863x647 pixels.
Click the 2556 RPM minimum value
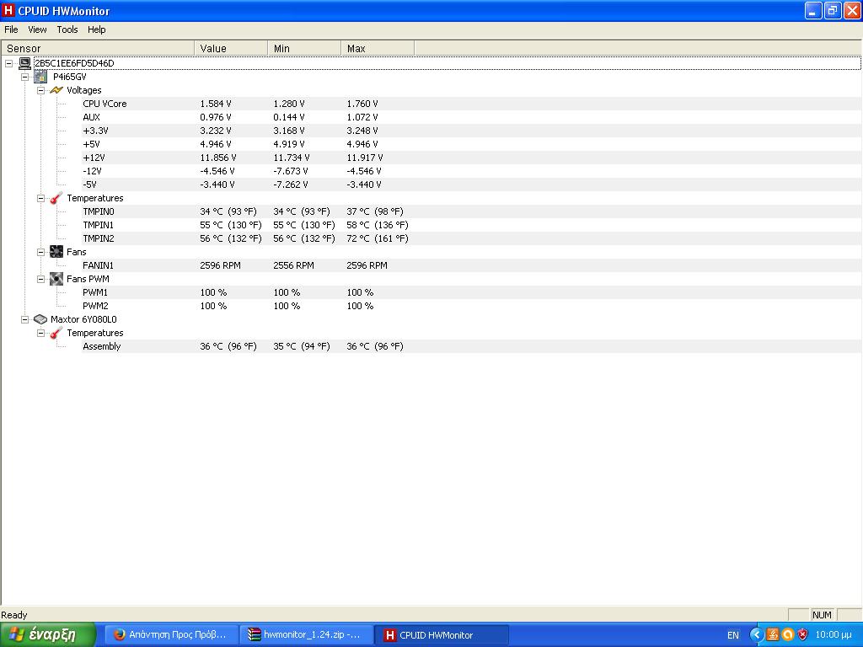coord(293,265)
